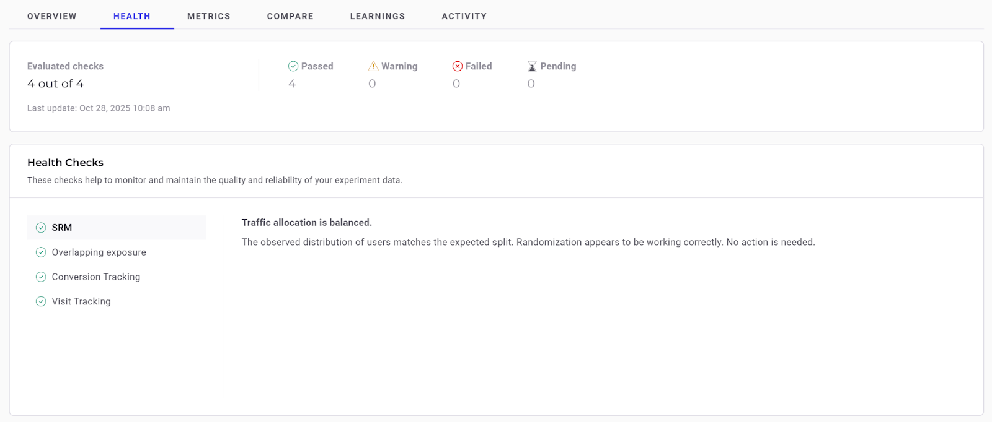Switch to the Activity tab
This screenshot has width=992, height=422.
click(x=464, y=16)
